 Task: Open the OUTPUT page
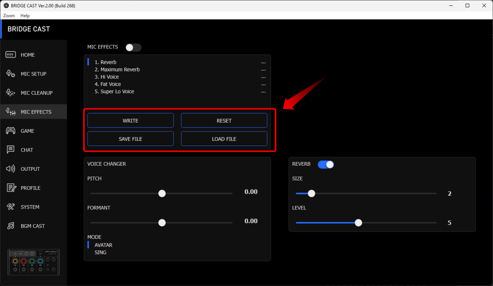tap(33, 169)
